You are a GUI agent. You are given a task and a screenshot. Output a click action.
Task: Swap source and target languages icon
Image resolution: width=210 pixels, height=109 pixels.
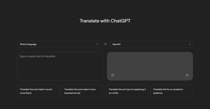[105, 44]
